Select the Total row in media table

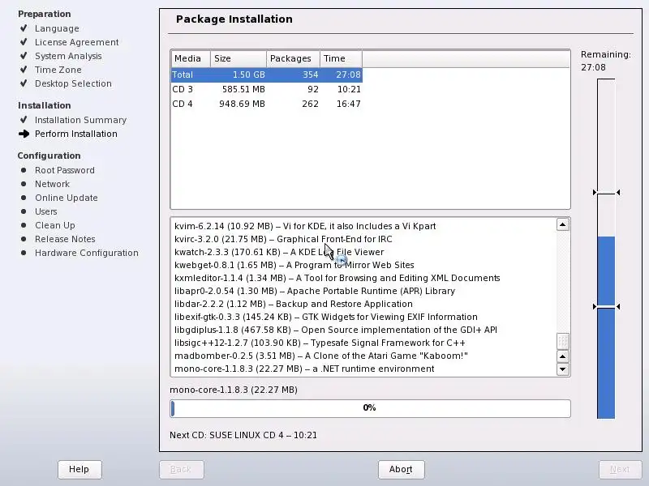pos(267,75)
